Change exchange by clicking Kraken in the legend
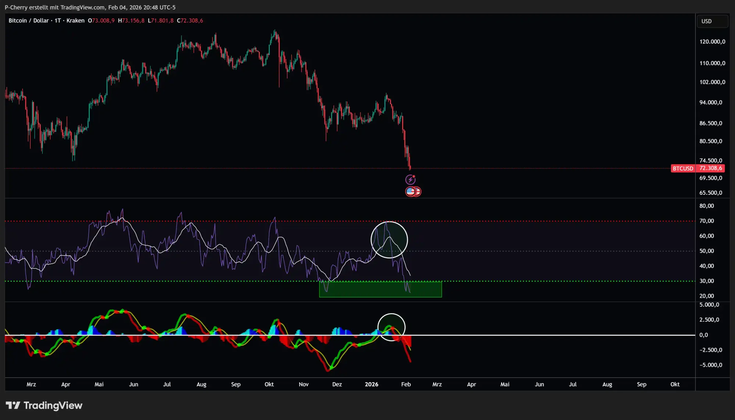Image resolution: width=735 pixels, height=420 pixels. [x=75, y=21]
